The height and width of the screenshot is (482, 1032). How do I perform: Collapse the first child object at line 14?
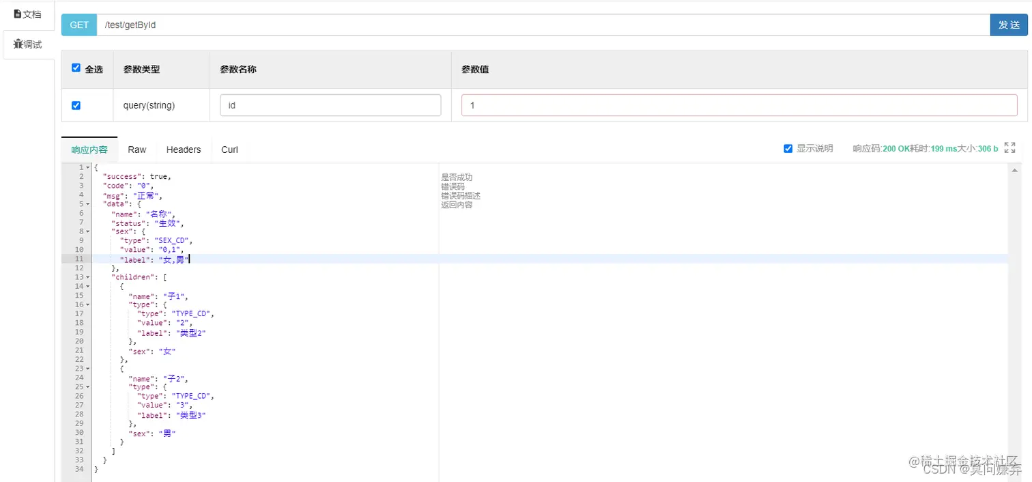point(88,286)
